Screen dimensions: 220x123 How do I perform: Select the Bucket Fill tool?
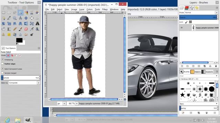pyautogui.click(x=3, y=29)
